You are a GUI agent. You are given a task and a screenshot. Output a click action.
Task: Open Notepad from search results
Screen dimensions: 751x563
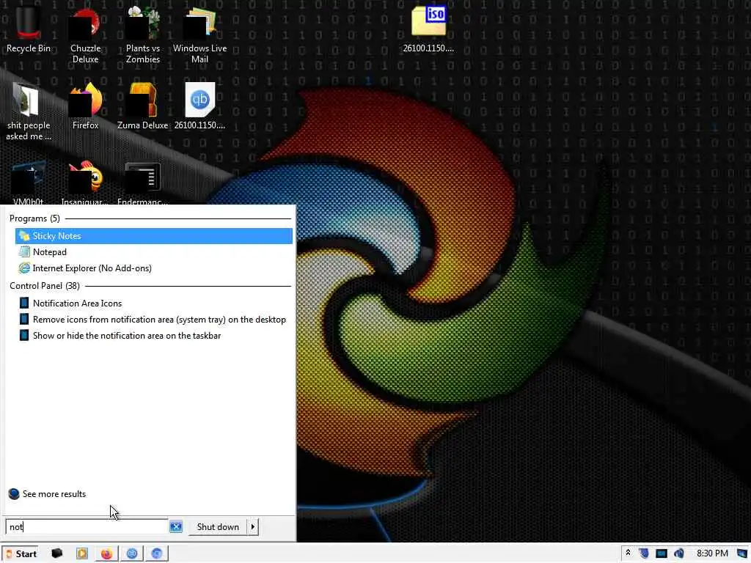pos(154,252)
